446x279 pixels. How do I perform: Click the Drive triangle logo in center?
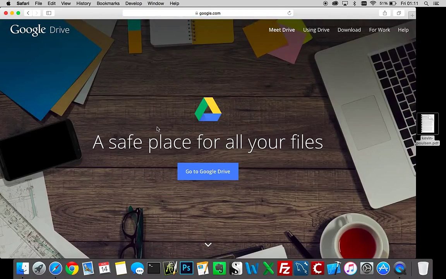[208, 109]
